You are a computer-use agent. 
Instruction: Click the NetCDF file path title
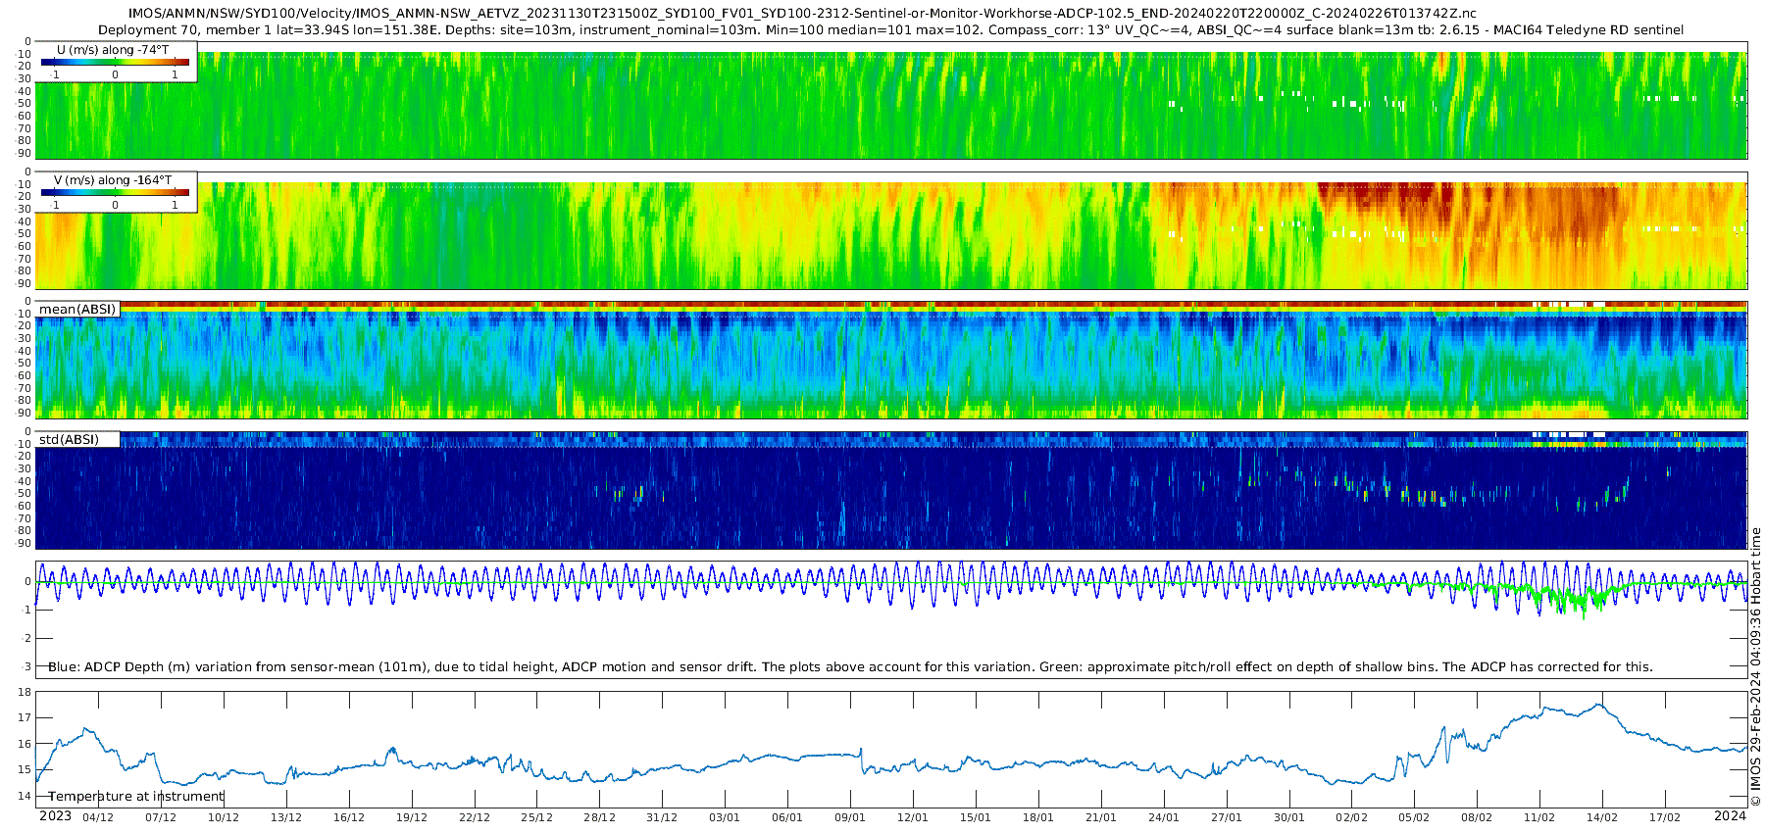click(802, 14)
